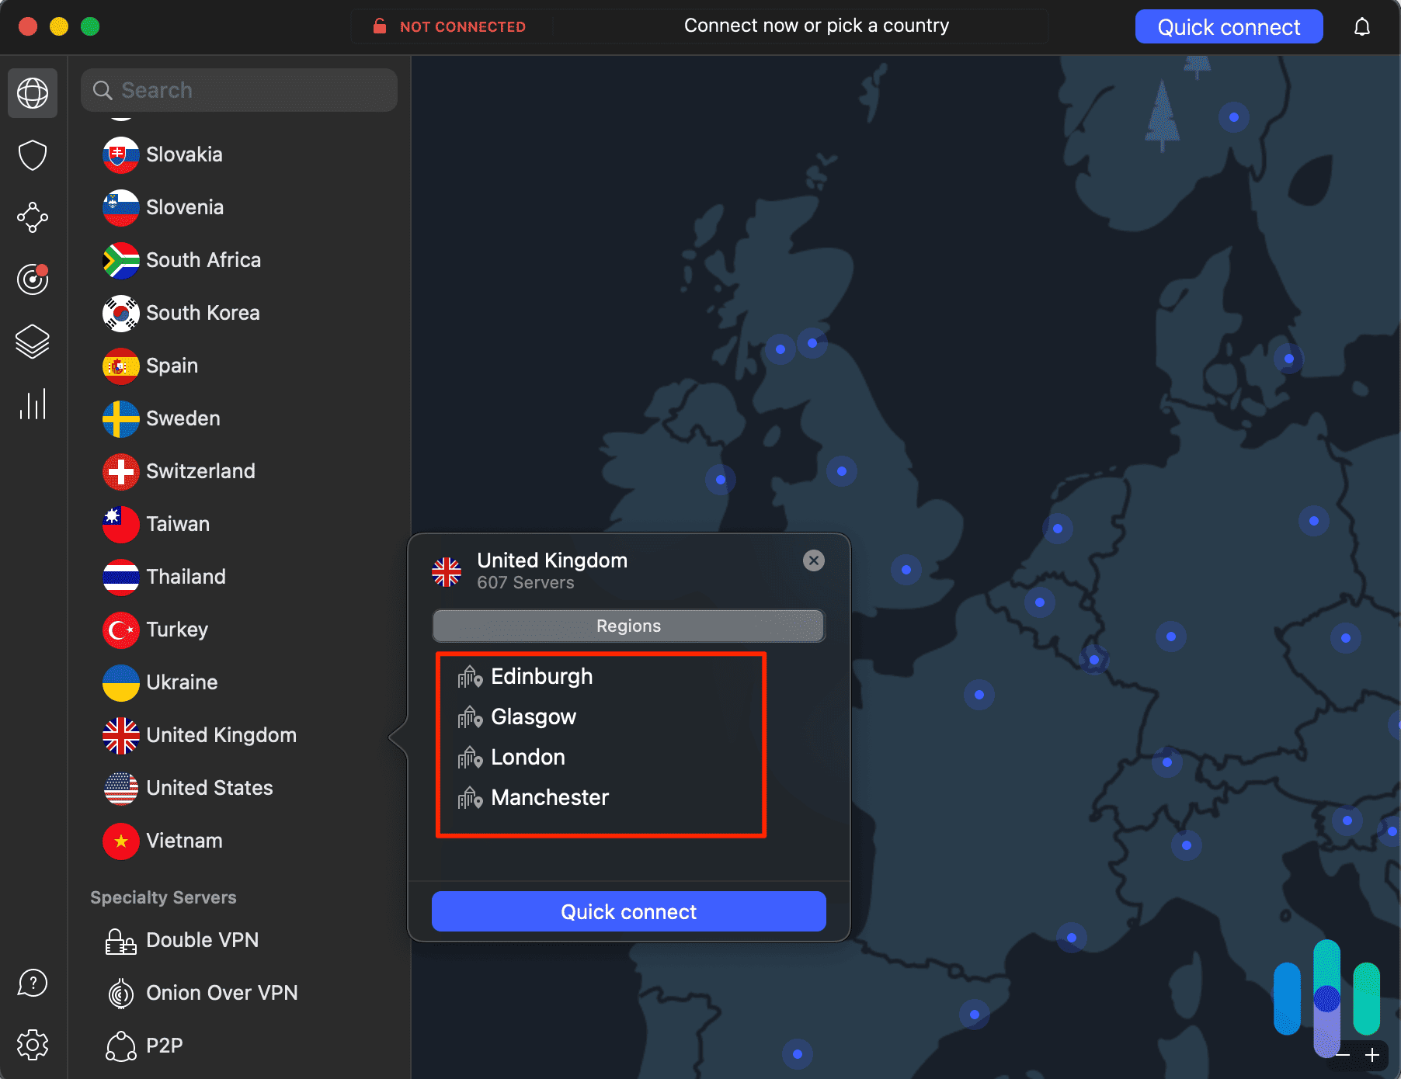Open the Help and support chat
The height and width of the screenshot is (1079, 1401).
point(32,983)
